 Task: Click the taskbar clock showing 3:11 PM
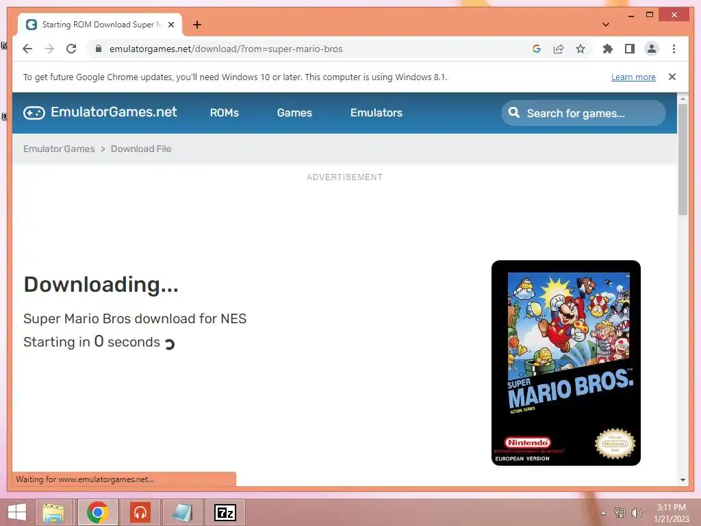[671, 513]
